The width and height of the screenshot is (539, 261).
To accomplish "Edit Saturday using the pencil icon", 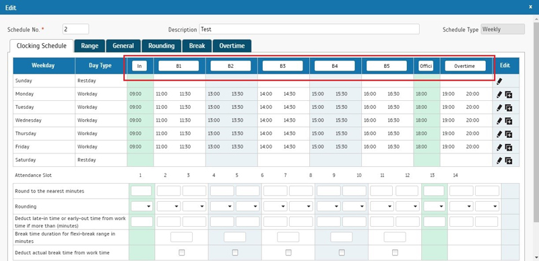I will [499, 160].
